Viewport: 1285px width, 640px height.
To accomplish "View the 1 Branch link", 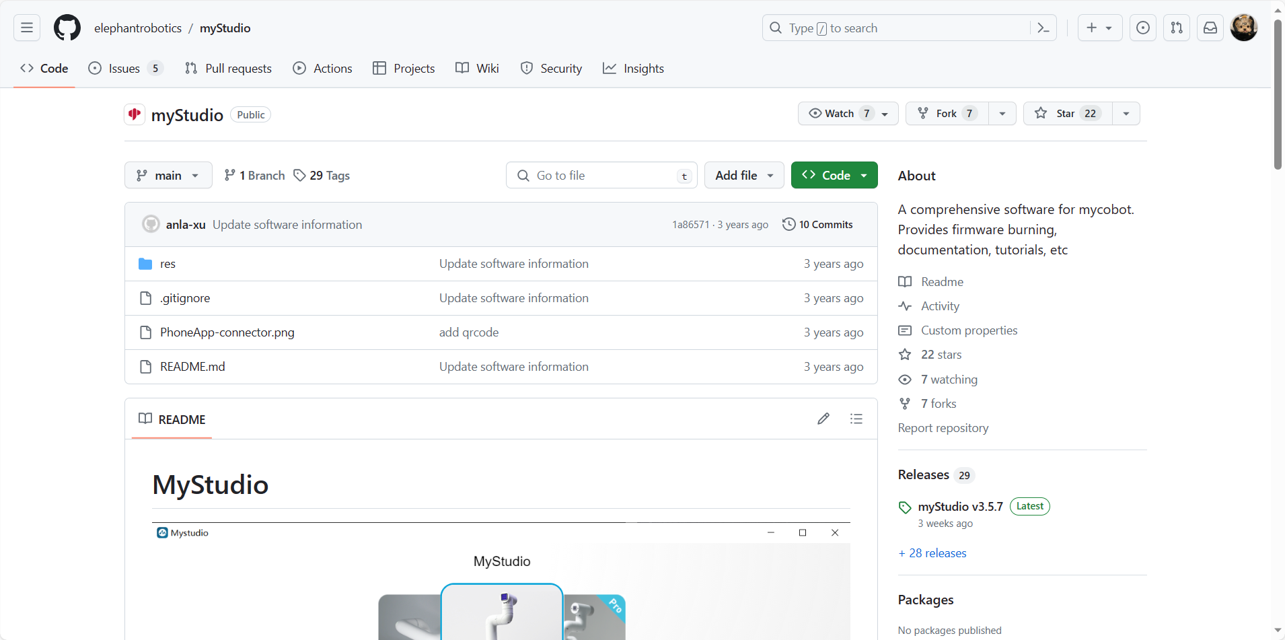I will 254,175.
